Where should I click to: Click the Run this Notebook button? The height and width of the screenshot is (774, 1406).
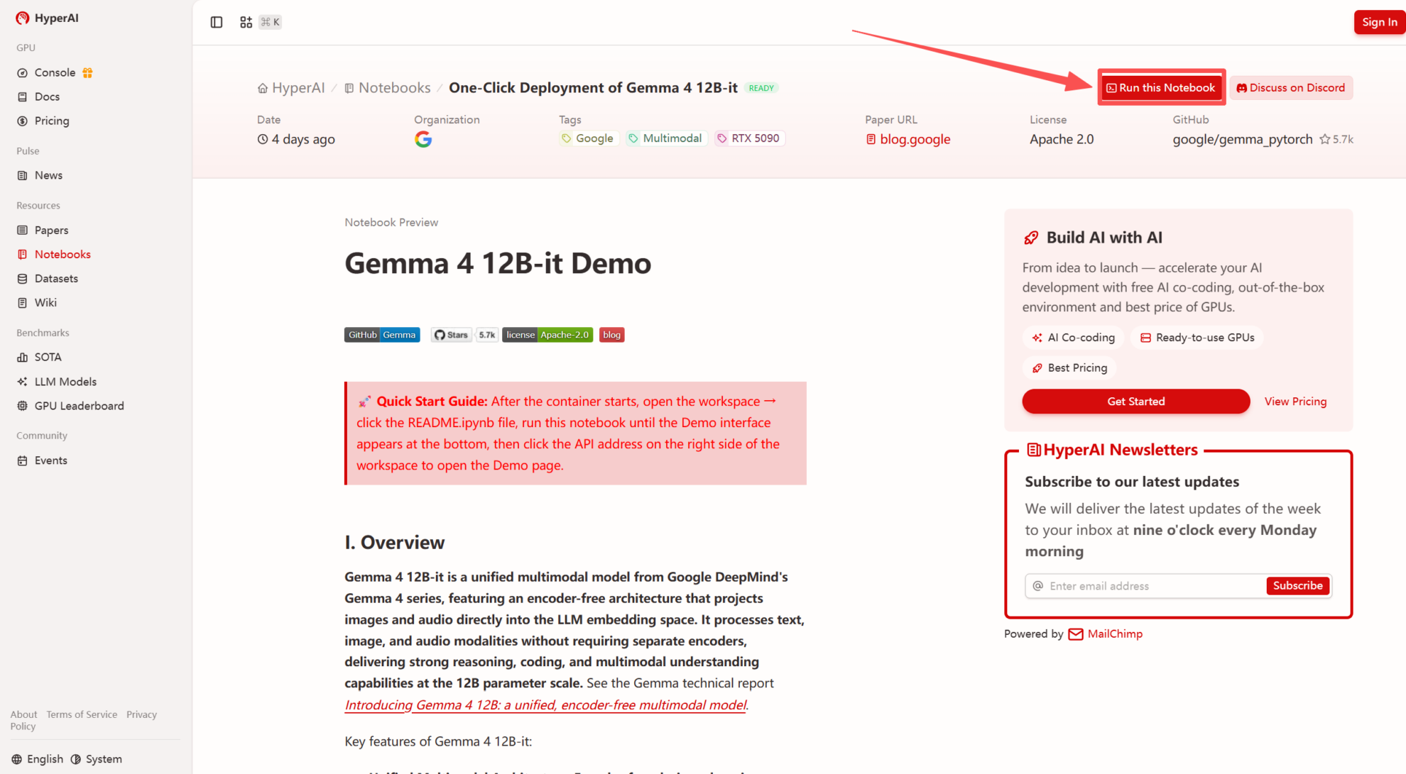[x=1161, y=87]
